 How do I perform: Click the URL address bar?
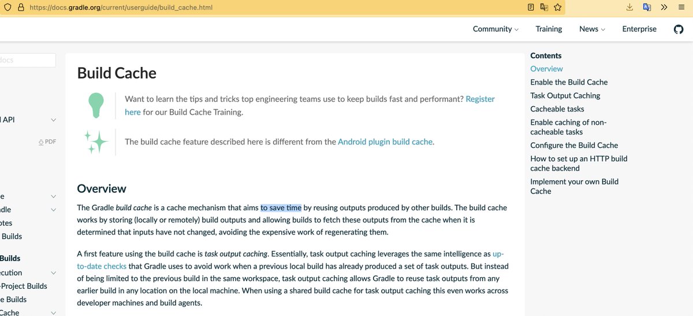point(275,8)
